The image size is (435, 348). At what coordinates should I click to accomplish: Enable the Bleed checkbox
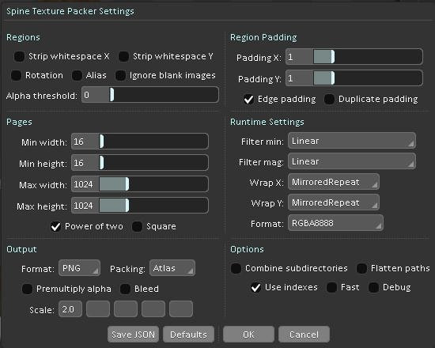point(125,289)
